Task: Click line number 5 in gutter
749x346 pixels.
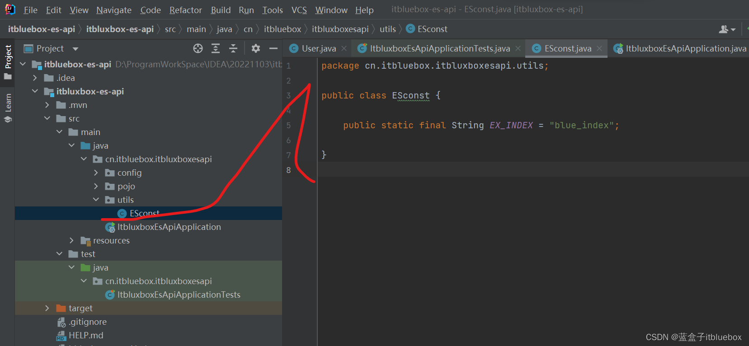Action: pos(288,126)
